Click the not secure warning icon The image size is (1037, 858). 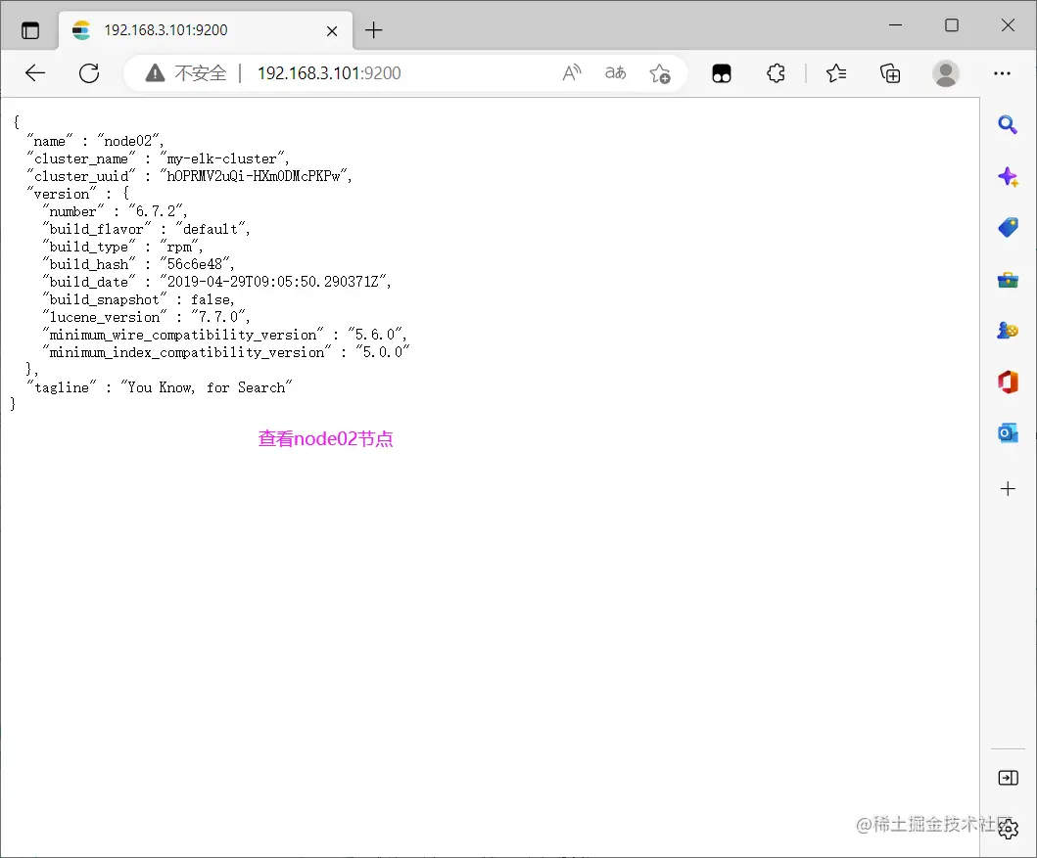coord(155,73)
